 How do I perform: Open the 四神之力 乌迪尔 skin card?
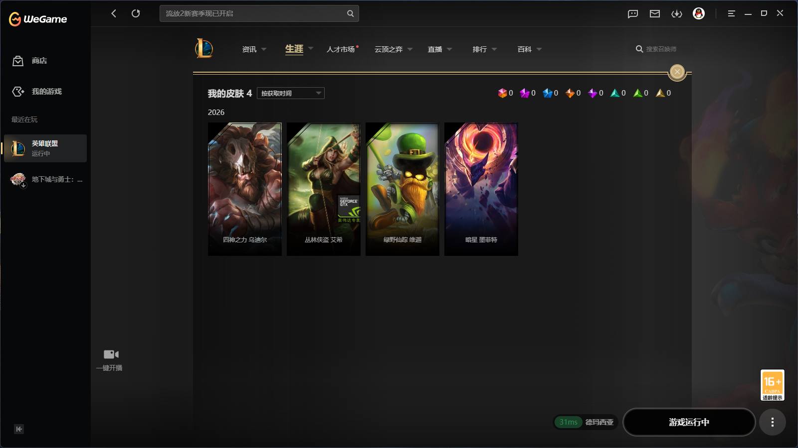[x=245, y=189]
